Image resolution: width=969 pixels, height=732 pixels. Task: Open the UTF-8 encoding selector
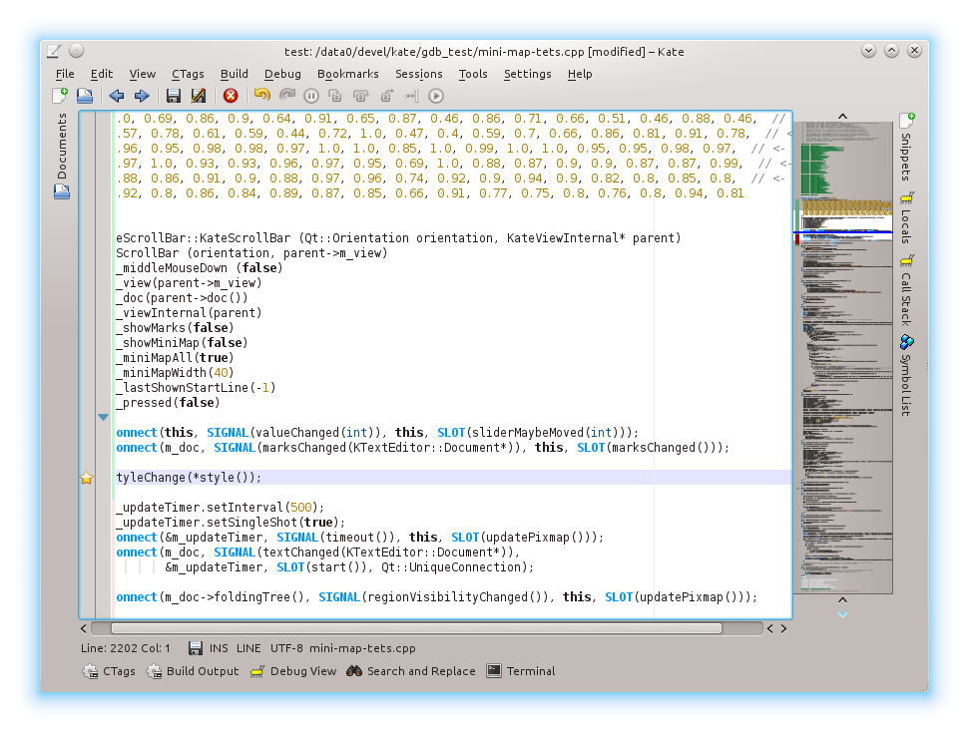click(x=285, y=648)
